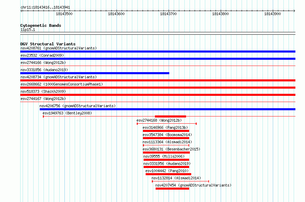The image size is (305, 202).
Task: Open the nsv39555 Mills2006 variant
Action: [164, 156]
